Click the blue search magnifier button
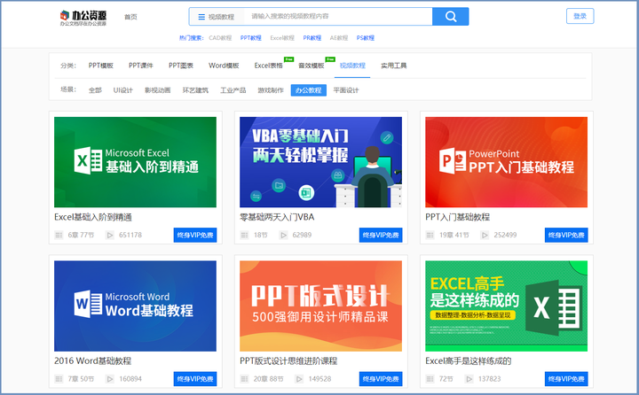639x395 pixels. coord(450,16)
